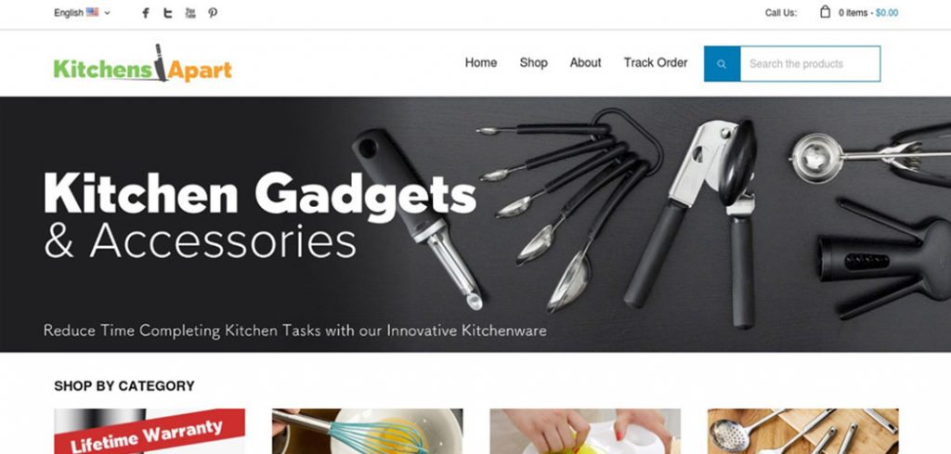Open the Twitter social icon
The image size is (951, 454).
(x=168, y=13)
